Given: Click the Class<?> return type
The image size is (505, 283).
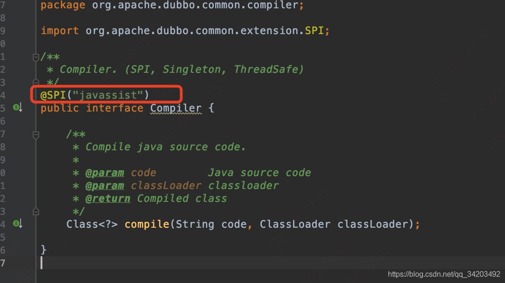Looking at the screenshot, I should click(x=92, y=224).
